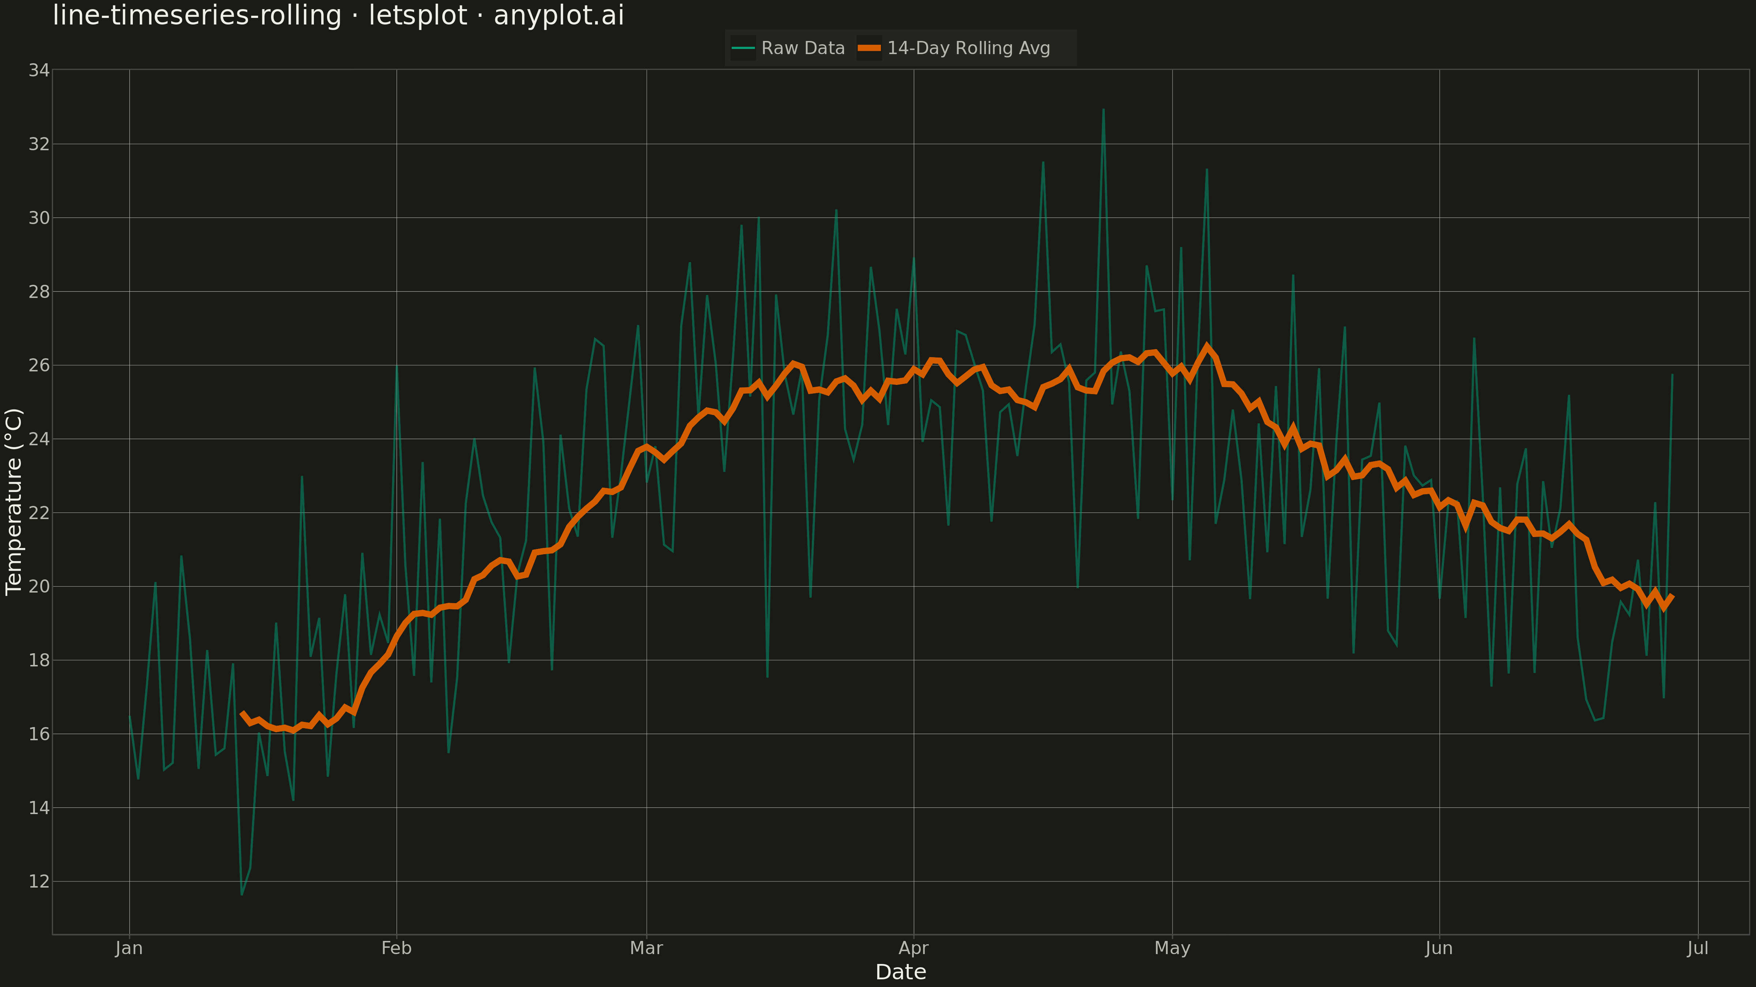Click the Date axis title
This screenshot has height=987, width=1756.
click(900, 972)
